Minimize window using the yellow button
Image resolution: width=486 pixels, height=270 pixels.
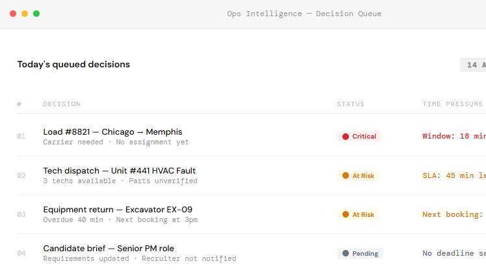25,14
